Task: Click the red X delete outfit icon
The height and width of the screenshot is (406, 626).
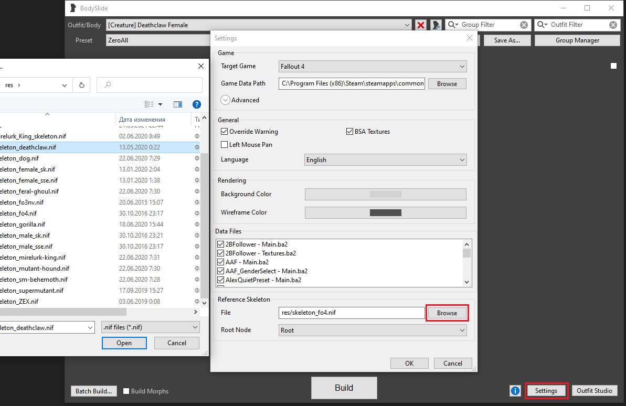Action: pos(420,25)
